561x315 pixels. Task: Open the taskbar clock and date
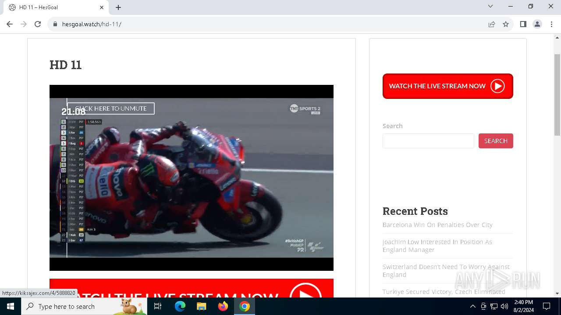click(523, 306)
